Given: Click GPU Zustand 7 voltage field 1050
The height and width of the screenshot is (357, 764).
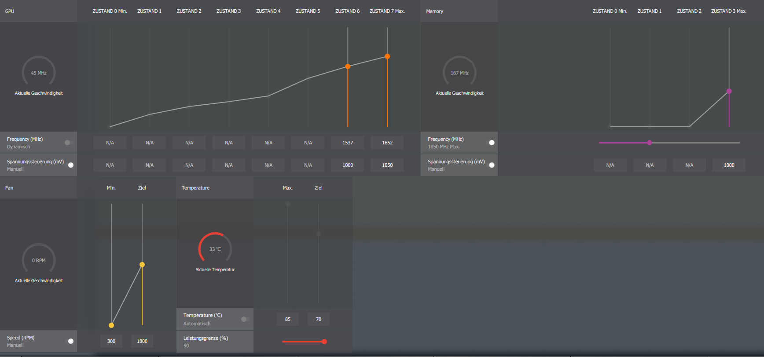Looking at the screenshot, I should tap(387, 165).
